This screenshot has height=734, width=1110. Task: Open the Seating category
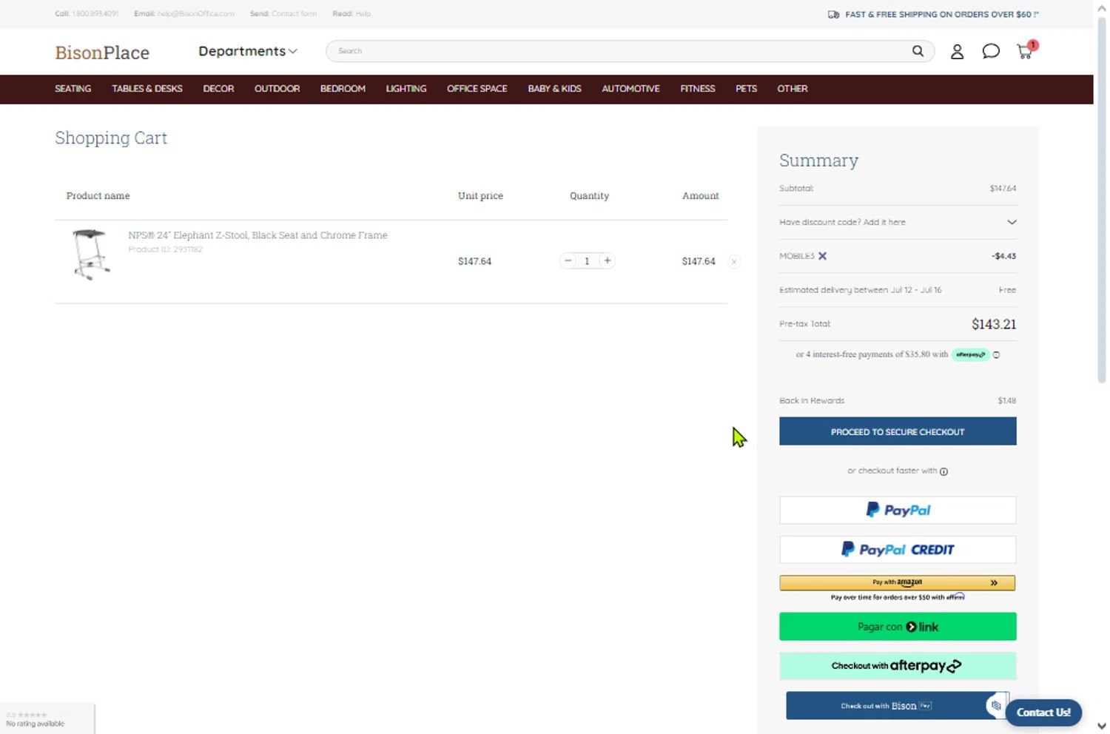point(73,89)
